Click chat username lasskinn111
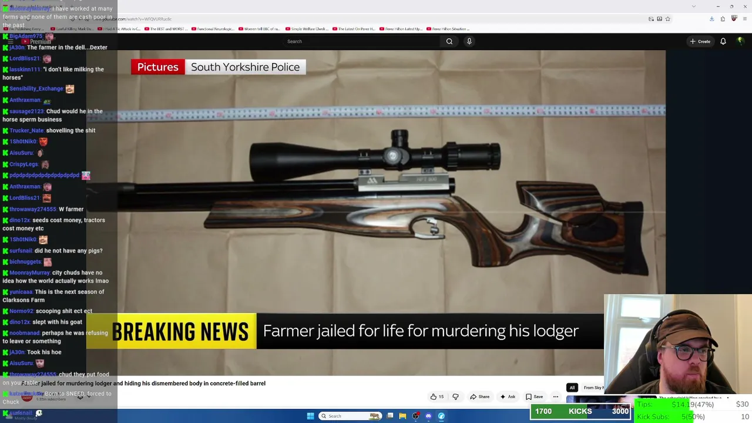The width and height of the screenshot is (752, 423). click(x=24, y=69)
